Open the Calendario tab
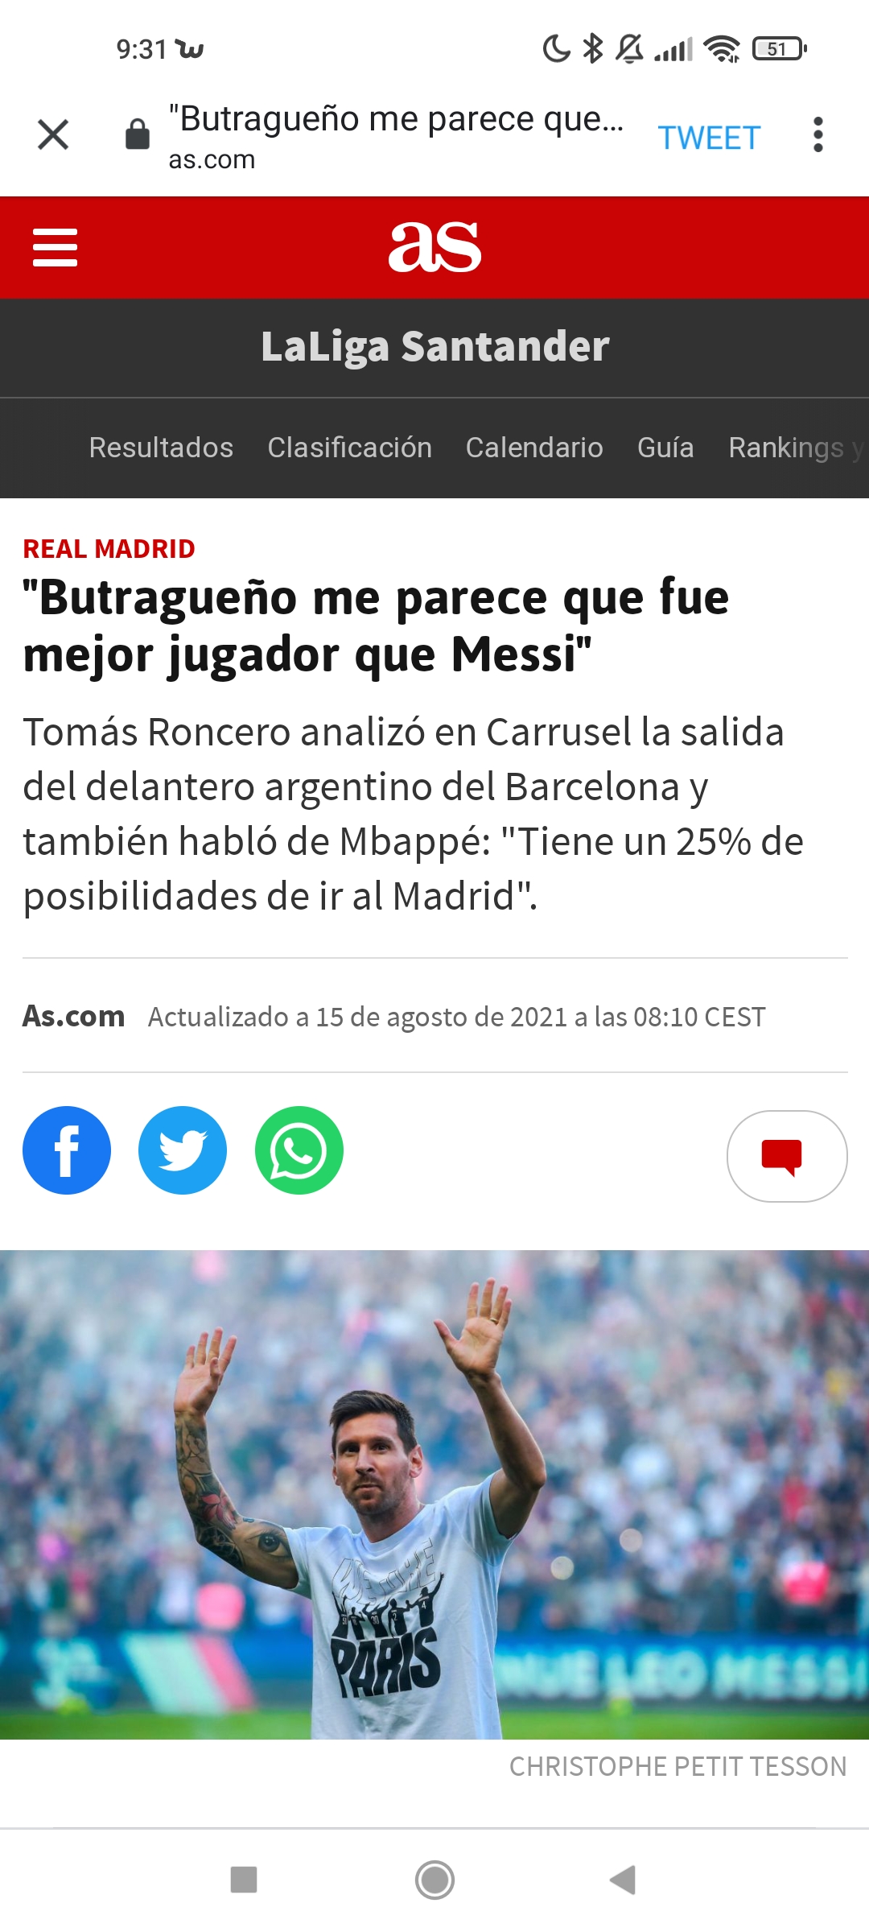 tap(534, 448)
